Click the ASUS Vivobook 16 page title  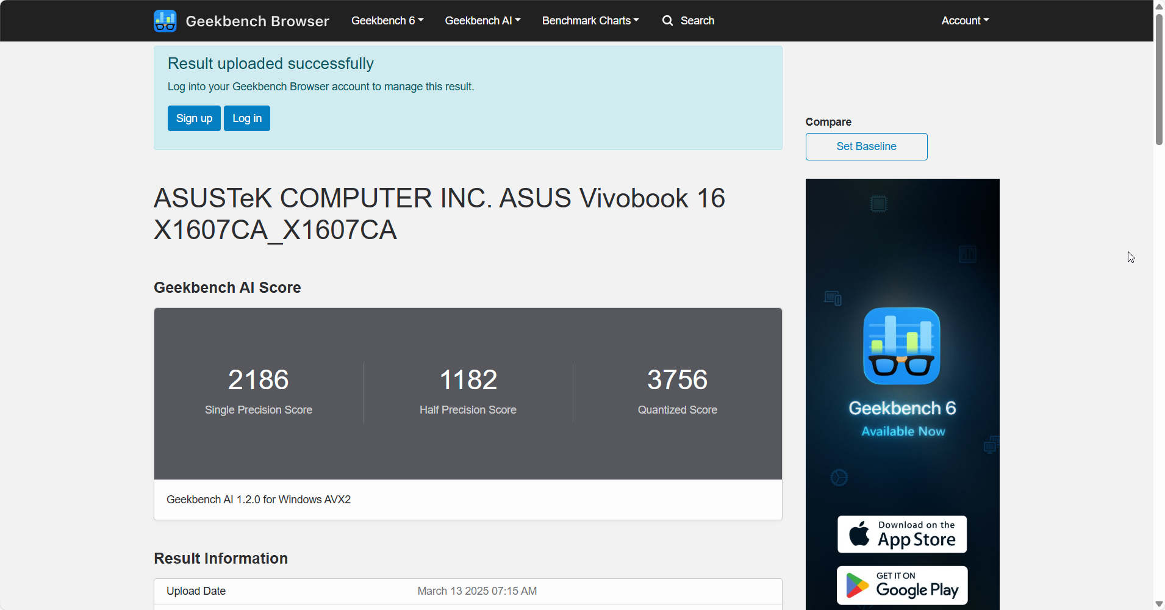(x=439, y=214)
